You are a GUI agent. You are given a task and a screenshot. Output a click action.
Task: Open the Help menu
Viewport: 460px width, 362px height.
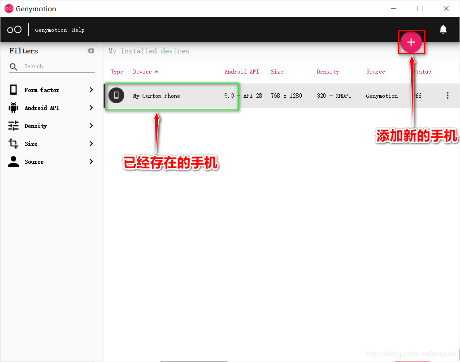pyautogui.click(x=78, y=30)
